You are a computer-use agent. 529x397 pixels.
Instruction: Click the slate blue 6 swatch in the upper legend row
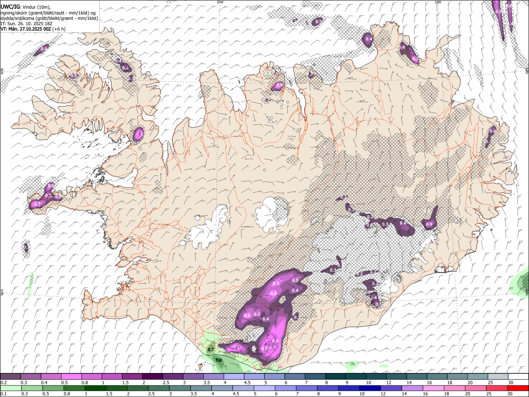[x=294, y=377]
